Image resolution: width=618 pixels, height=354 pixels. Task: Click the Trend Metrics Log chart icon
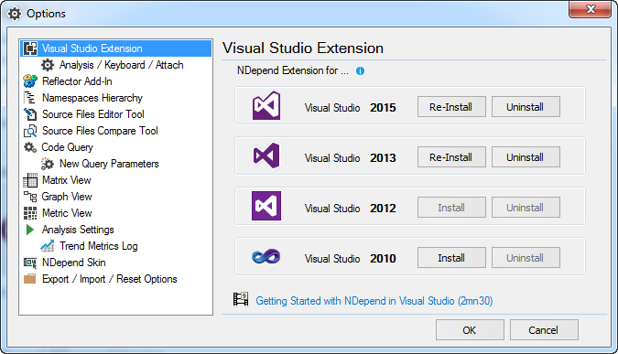click(x=48, y=246)
